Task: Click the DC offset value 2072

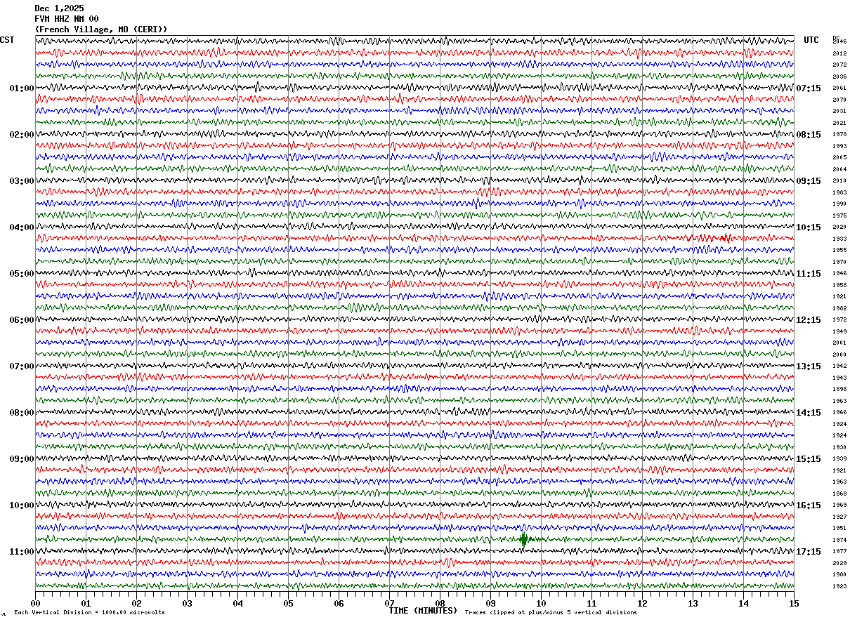Action: coord(839,65)
